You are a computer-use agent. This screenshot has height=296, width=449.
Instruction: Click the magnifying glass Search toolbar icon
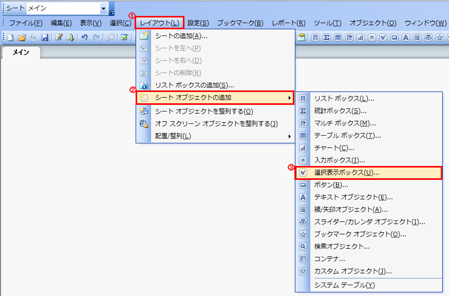(x=110, y=38)
